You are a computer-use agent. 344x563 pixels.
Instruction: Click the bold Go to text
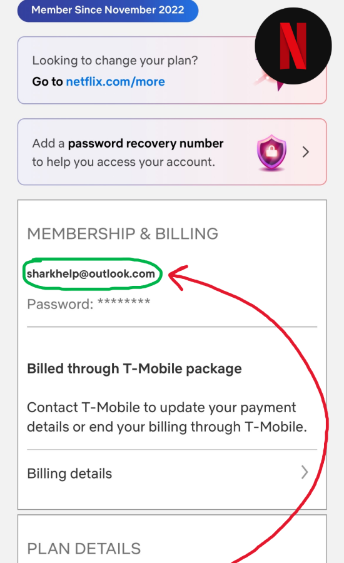pos(48,81)
